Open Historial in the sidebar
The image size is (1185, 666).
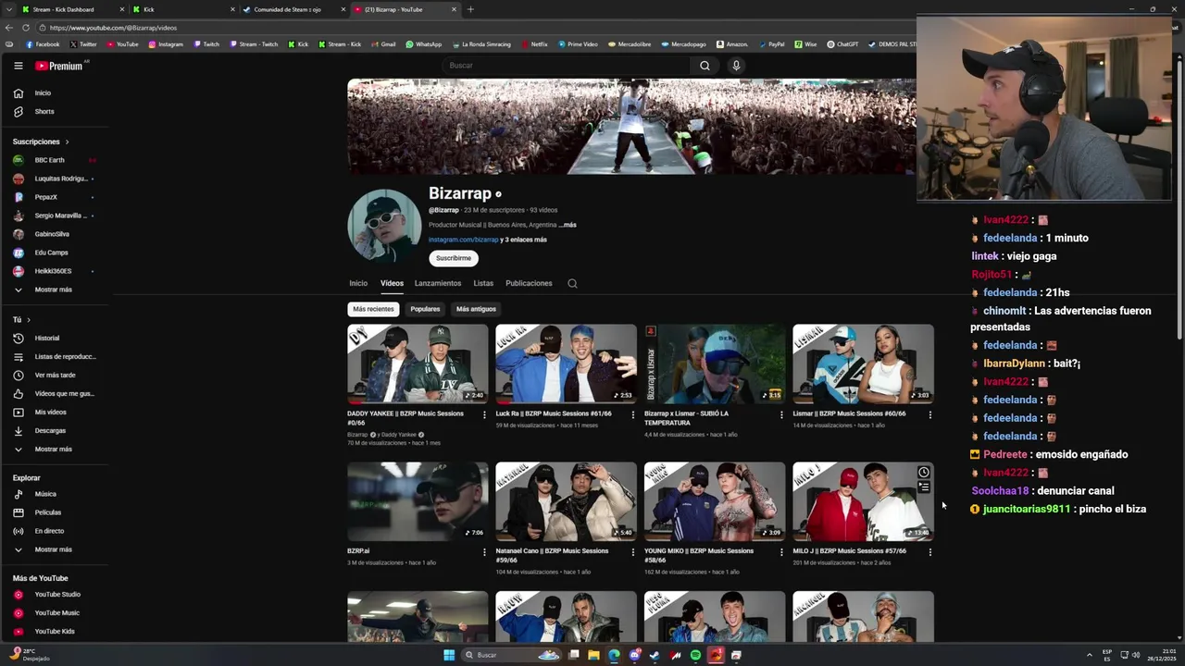coord(46,338)
